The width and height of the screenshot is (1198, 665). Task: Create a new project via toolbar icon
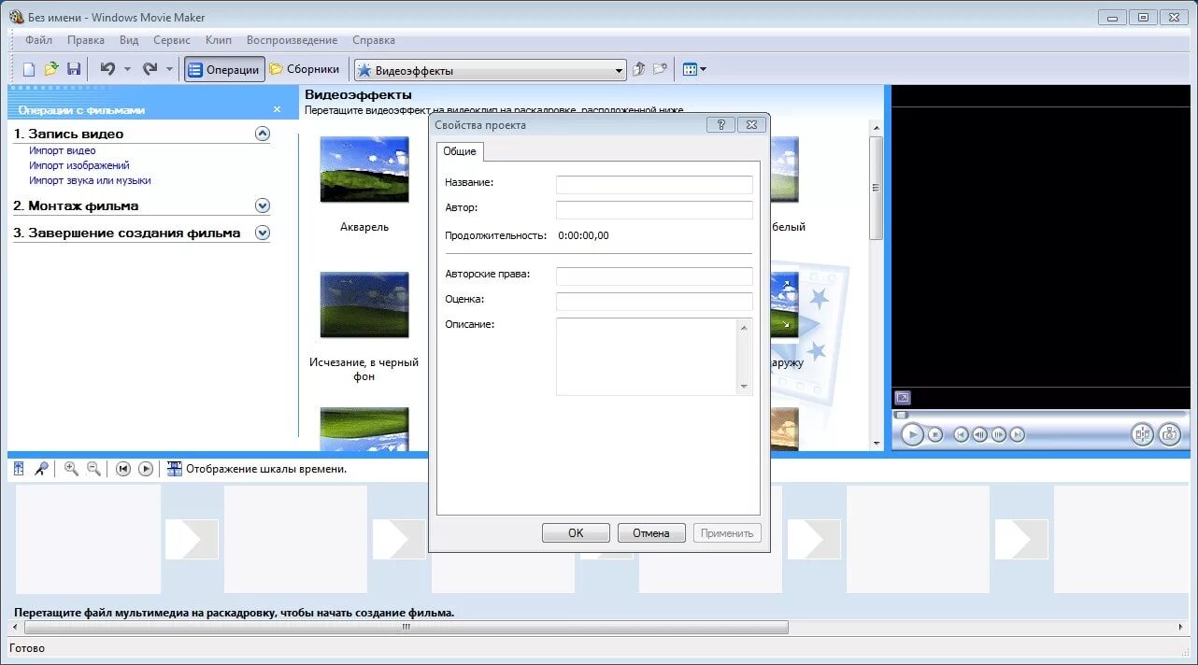click(x=31, y=68)
